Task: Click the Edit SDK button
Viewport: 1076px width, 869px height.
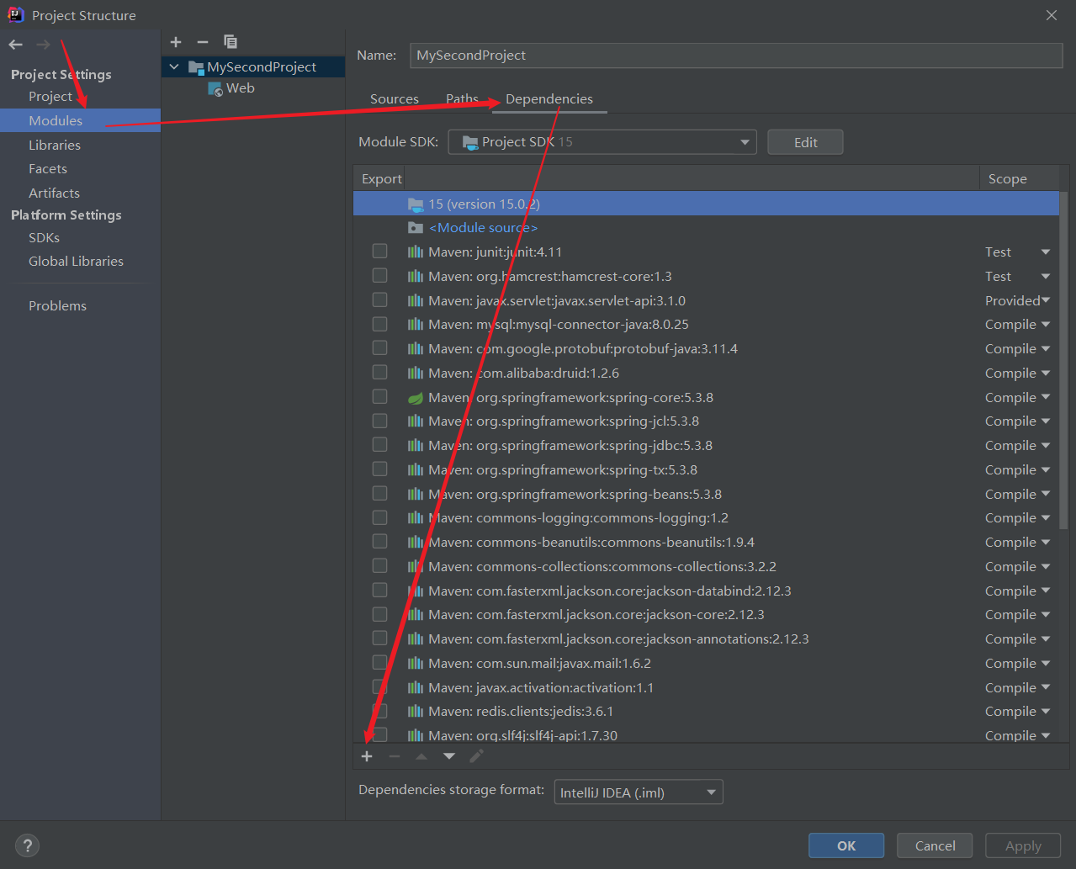Action: pyautogui.click(x=805, y=142)
